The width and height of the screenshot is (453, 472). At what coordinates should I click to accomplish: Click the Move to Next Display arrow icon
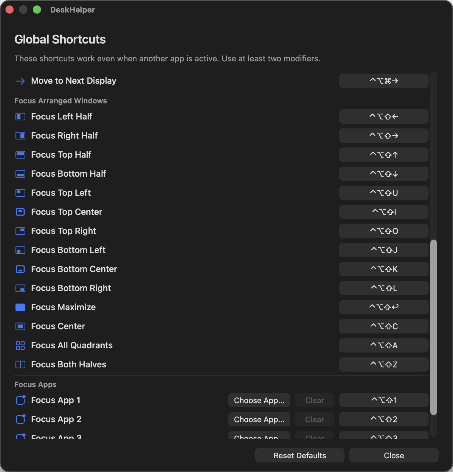point(20,81)
